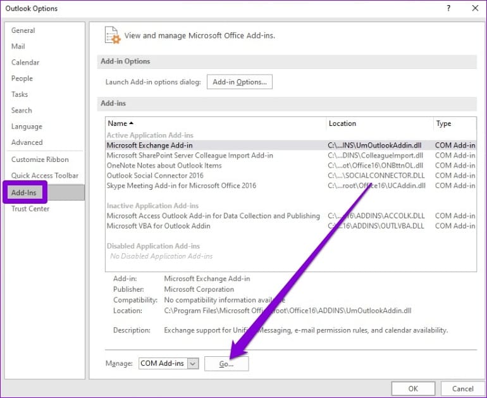
Task: Open the Mail settings category
Action: point(18,46)
